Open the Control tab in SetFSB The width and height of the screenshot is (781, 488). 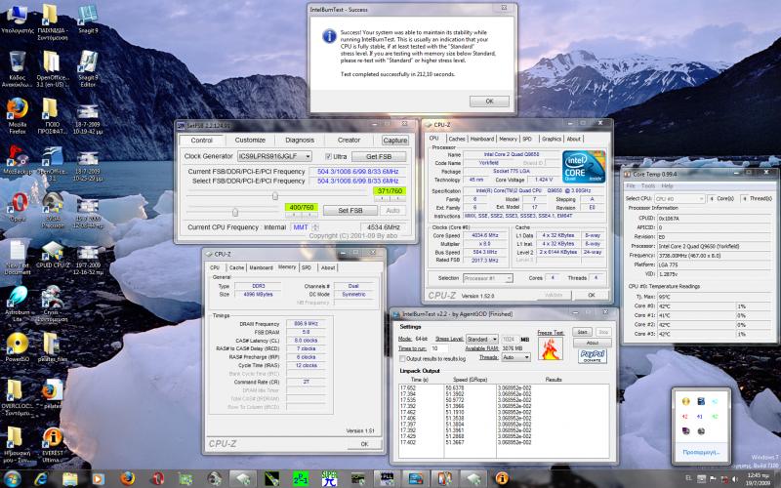pos(202,140)
